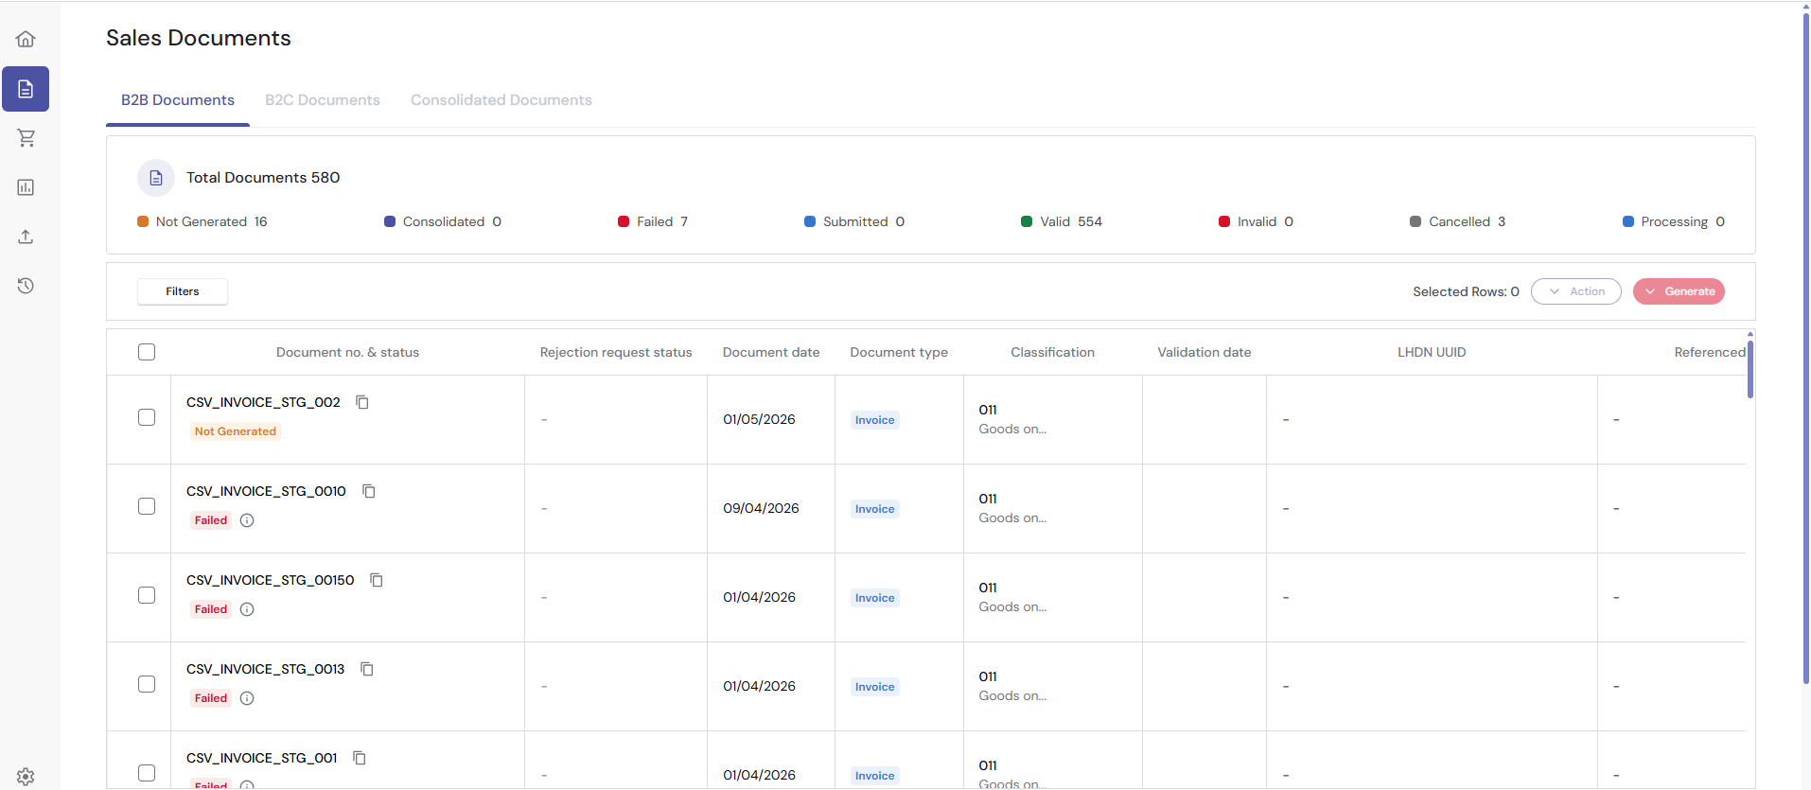Select the CSV_INVOICE_STG_002 row checkbox

pyautogui.click(x=147, y=417)
